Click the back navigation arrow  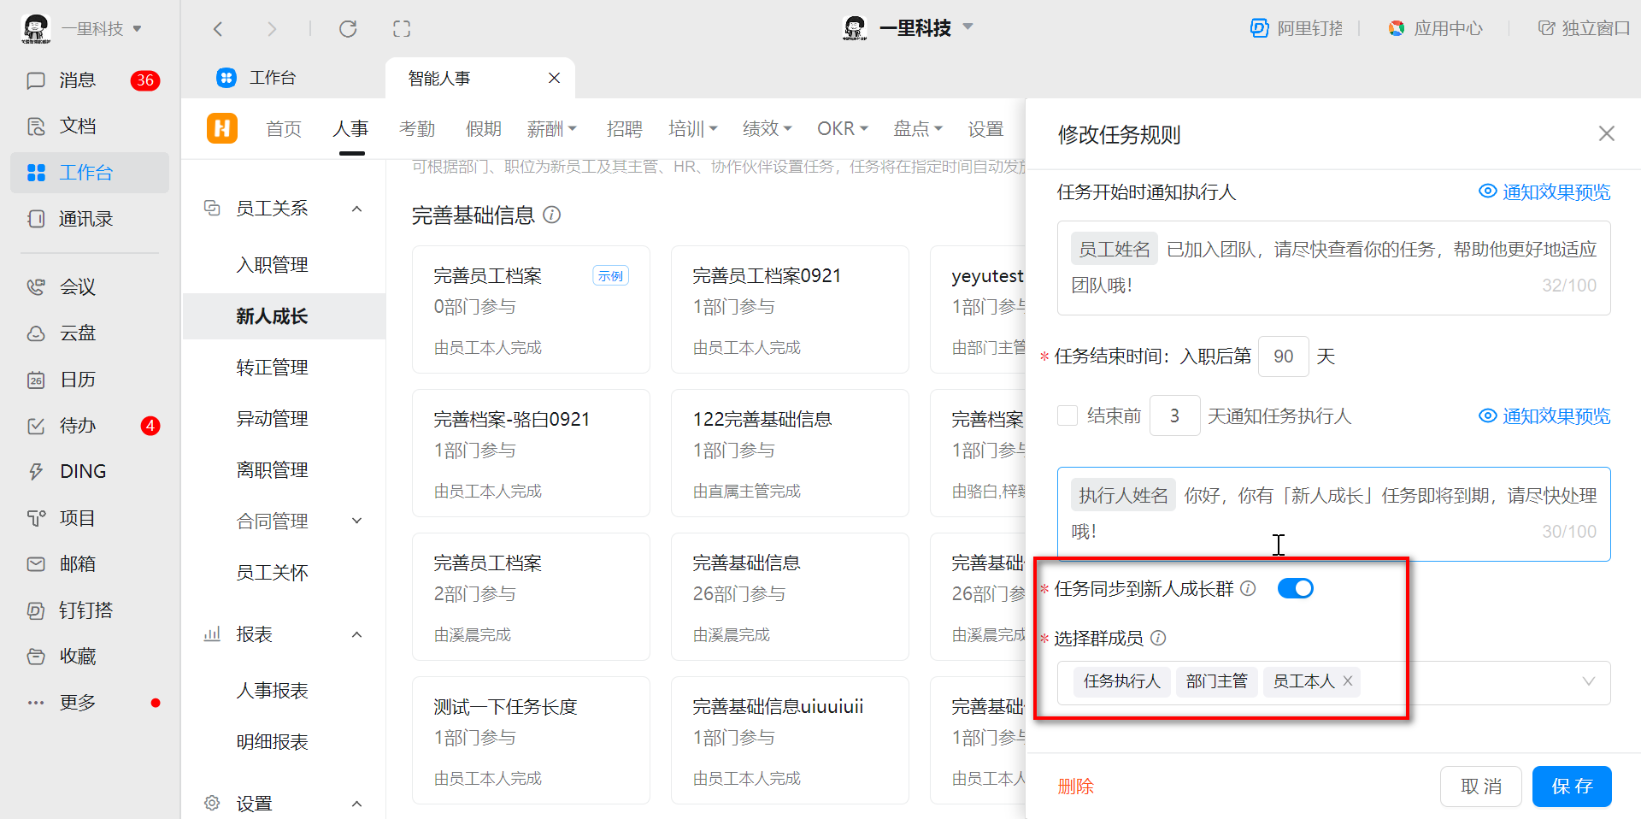218,29
